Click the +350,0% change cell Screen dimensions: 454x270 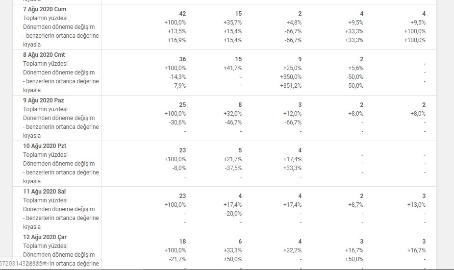(291, 77)
